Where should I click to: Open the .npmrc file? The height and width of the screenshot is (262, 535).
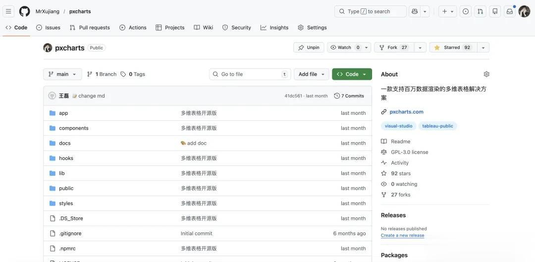(66, 248)
